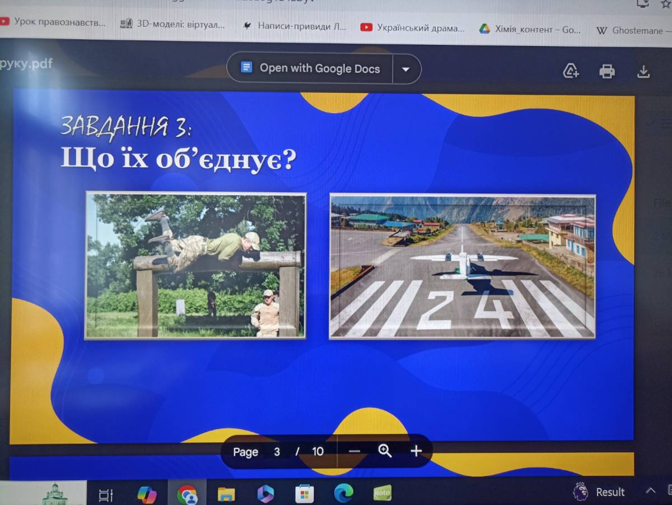Launch Microsoft Edge from taskbar
This screenshot has width=672, height=505.
tap(343, 494)
